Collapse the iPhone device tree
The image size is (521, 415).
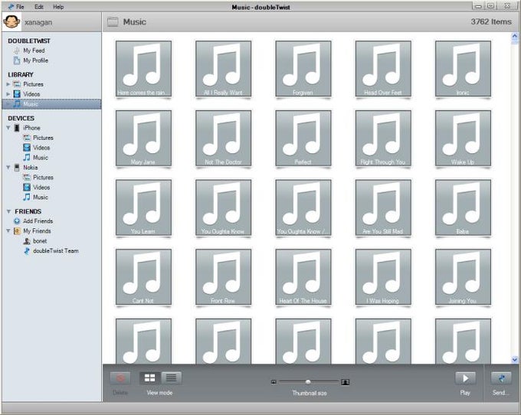pos(8,128)
